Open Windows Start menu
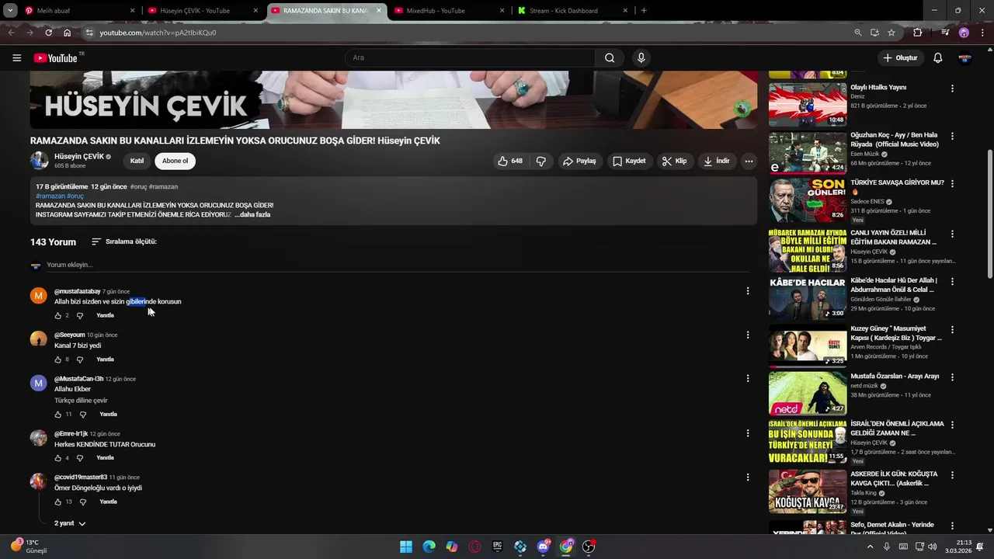 click(406, 547)
